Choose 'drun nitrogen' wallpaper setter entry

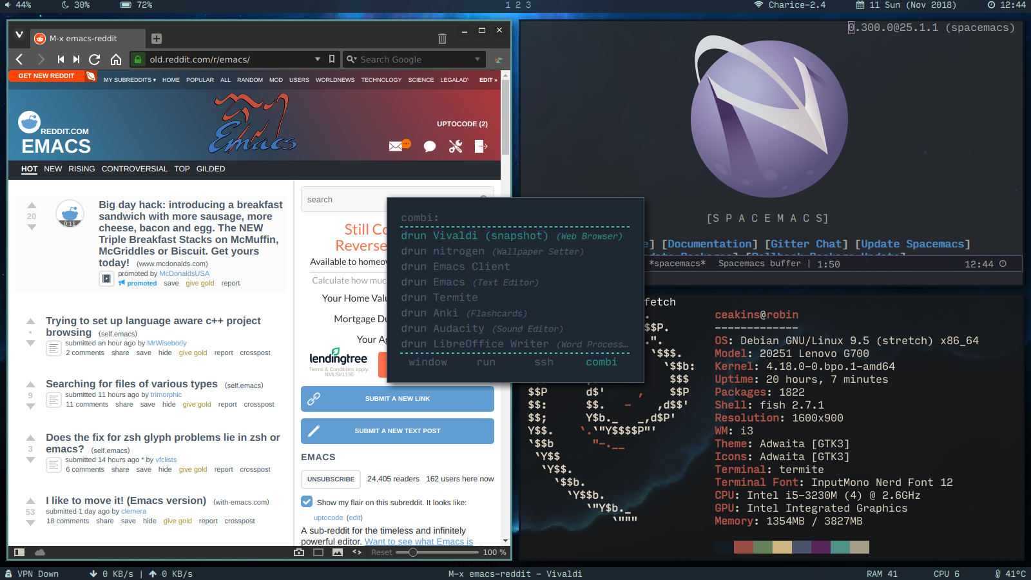coord(515,251)
